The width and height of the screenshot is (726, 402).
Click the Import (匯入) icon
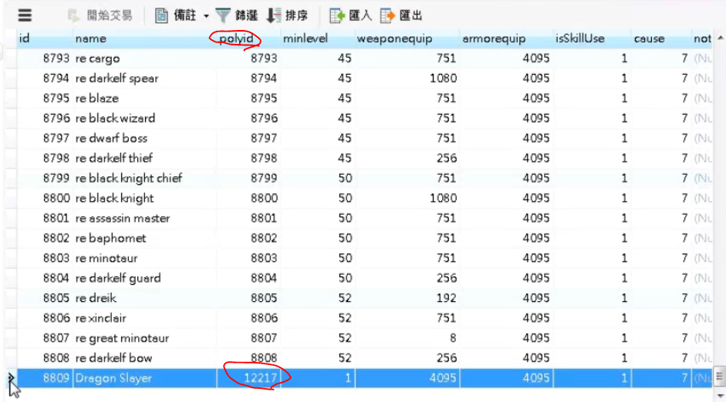click(x=336, y=15)
